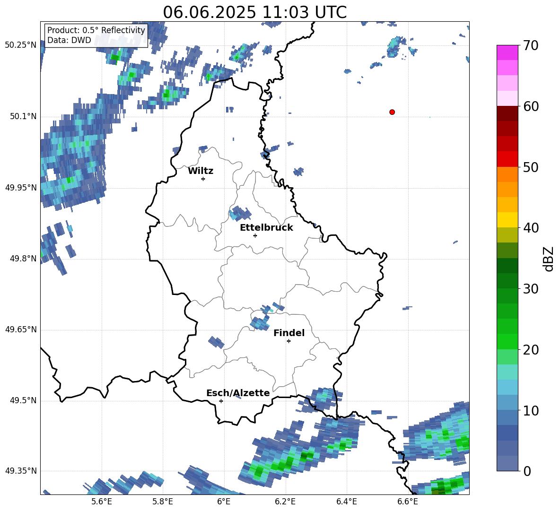This screenshot has width=560, height=511.
Task: Click the cross marker below Ettelbruck
Action: click(255, 235)
